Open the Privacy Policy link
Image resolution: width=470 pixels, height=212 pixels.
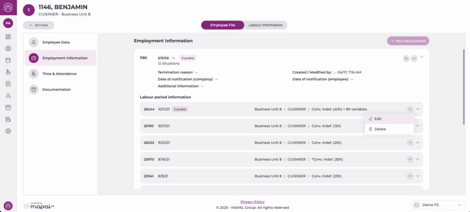click(252, 202)
